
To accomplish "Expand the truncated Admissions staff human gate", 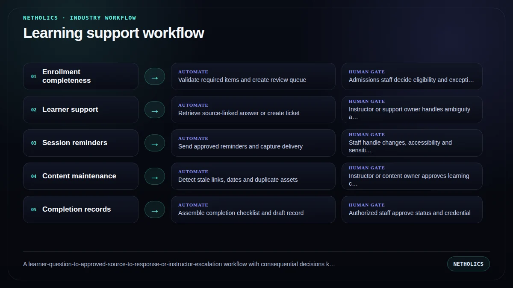I will click(412, 76).
